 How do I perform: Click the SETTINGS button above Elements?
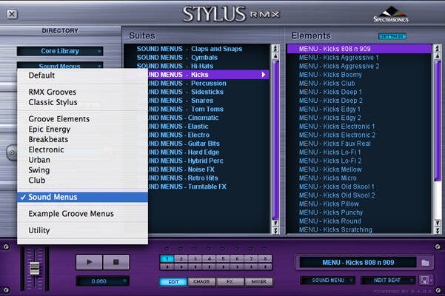click(392, 36)
